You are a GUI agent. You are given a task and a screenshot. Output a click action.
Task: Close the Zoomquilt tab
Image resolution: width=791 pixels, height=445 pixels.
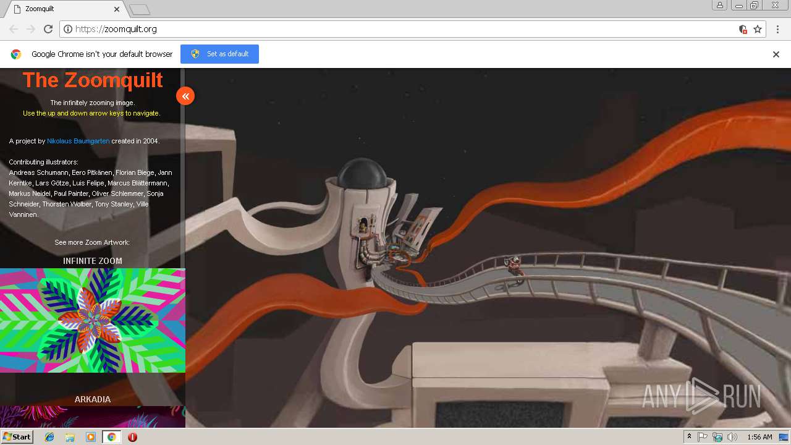pyautogui.click(x=117, y=9)
